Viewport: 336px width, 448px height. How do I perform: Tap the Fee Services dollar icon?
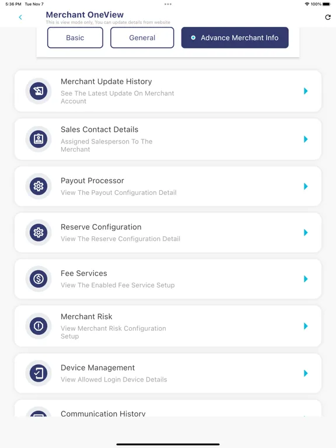(x=38, y=279)
